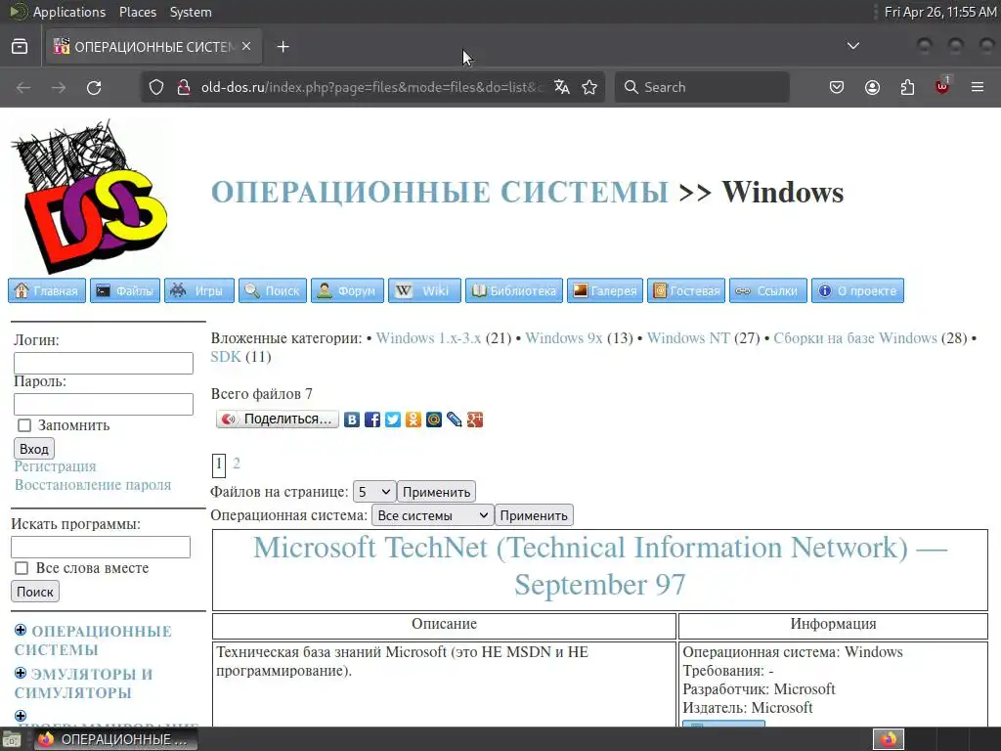Screen dimensions: 1001x751
Task: Open the tracking protection shield
Action: click(x=156, y=87)
